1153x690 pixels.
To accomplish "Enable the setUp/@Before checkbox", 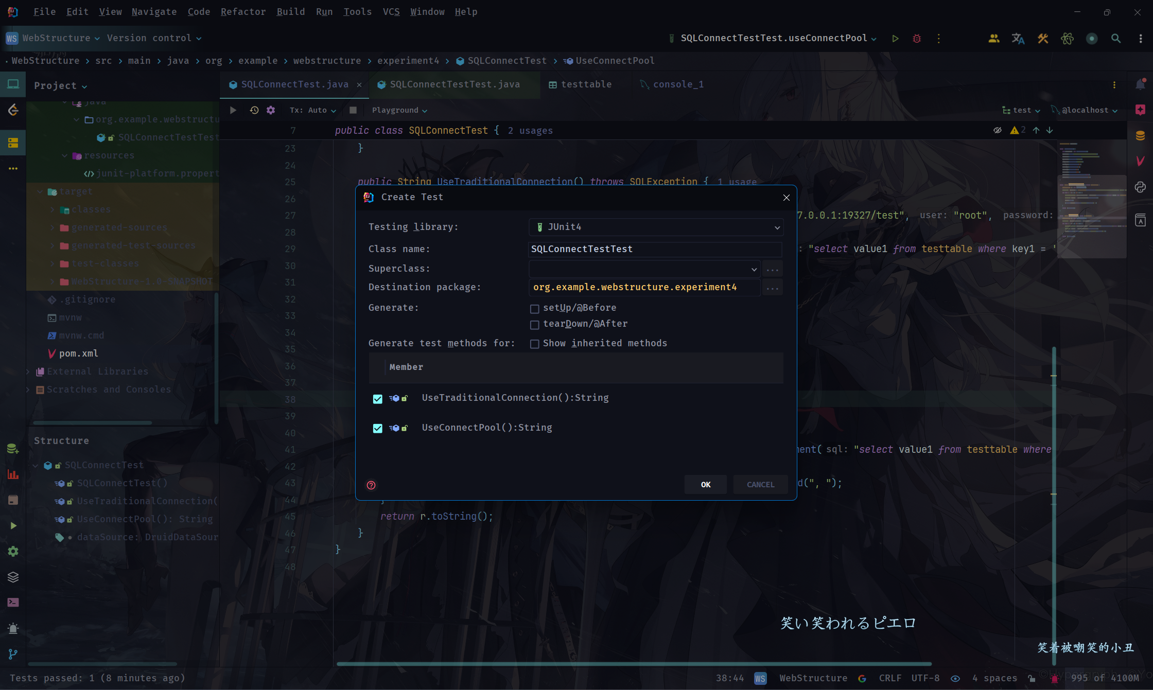I will tap(535, 309).
